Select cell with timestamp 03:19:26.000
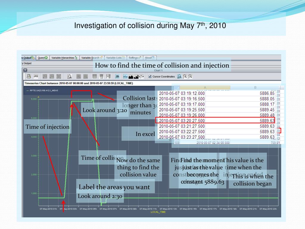Image resolution: width=305 pixels, height=229 pixels. pos(182,115)
